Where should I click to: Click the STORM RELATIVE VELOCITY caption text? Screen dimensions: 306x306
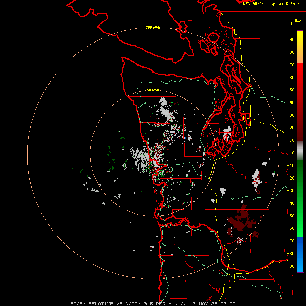[x=105, y=304]
